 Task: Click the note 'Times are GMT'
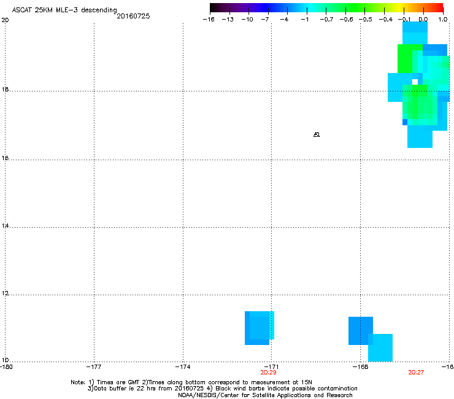(x=118, y=382)
